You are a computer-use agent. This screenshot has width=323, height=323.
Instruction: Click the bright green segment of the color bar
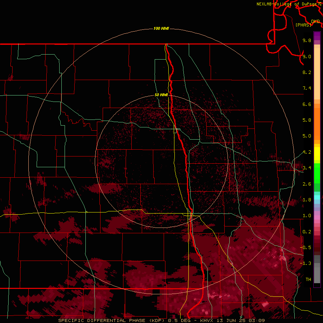(317, 173)
